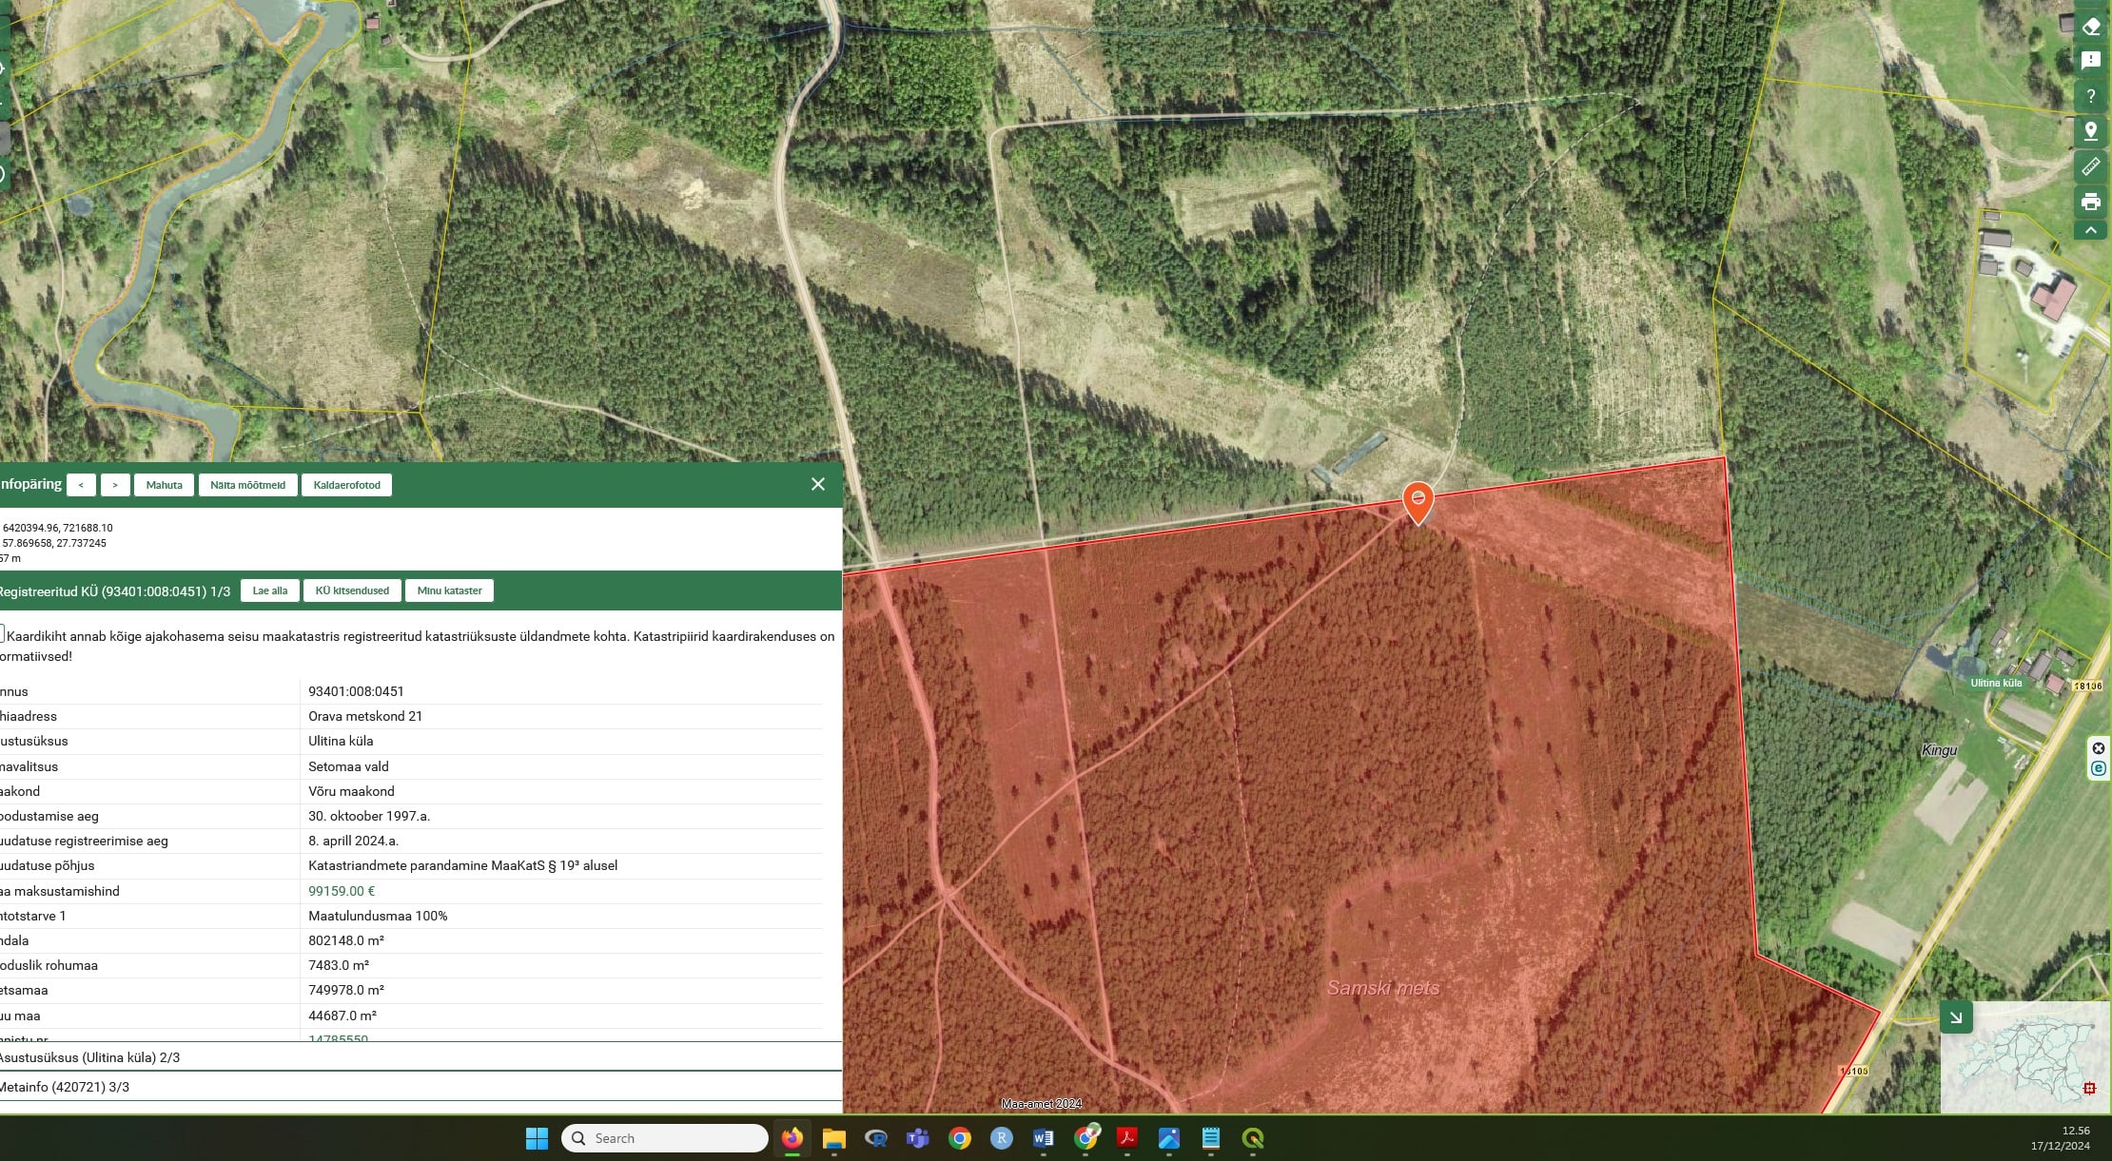Go to previous info query result

tap(81, 485)
